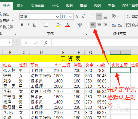Toggle italic formatting
Screen dimensions: 138x119
point(28,25)
